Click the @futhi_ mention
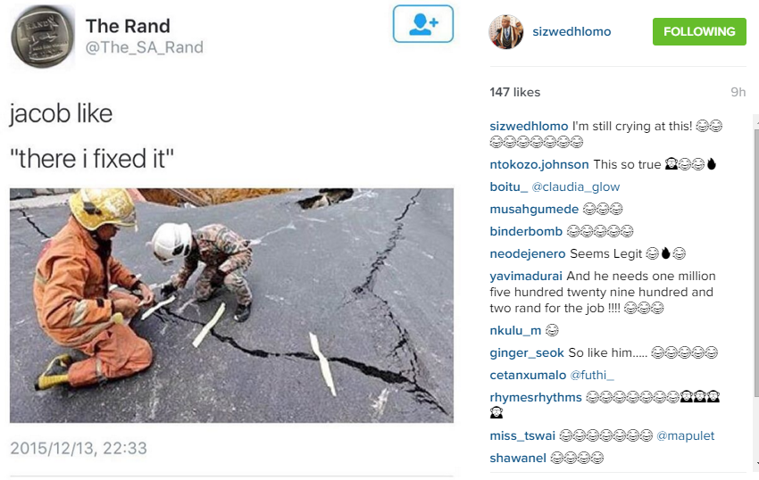Viewport: 759px width, 480px height. pos(592,375)
